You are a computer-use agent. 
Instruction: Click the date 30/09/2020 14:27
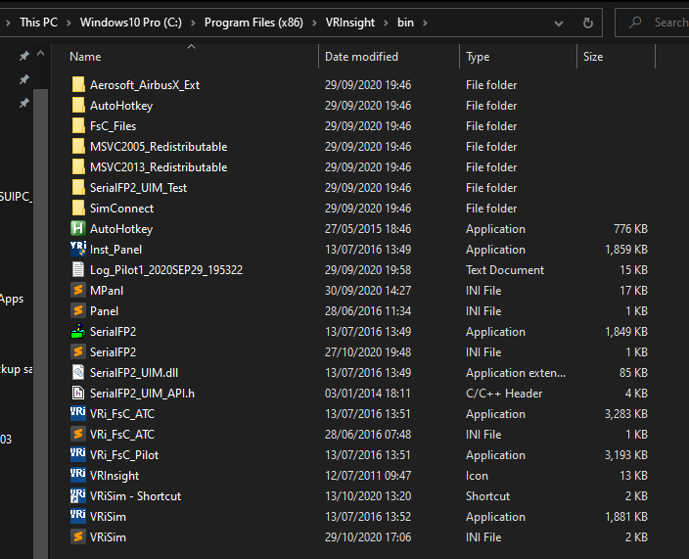(368, 291)
